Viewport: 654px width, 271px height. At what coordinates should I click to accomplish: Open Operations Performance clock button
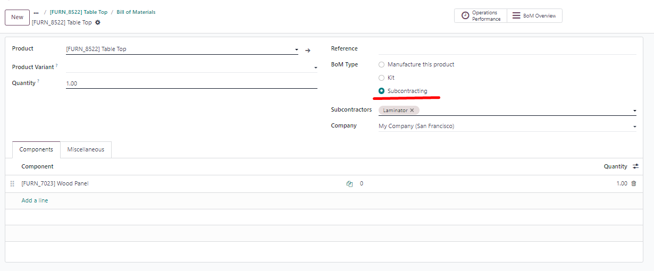[x=481, y=15]
